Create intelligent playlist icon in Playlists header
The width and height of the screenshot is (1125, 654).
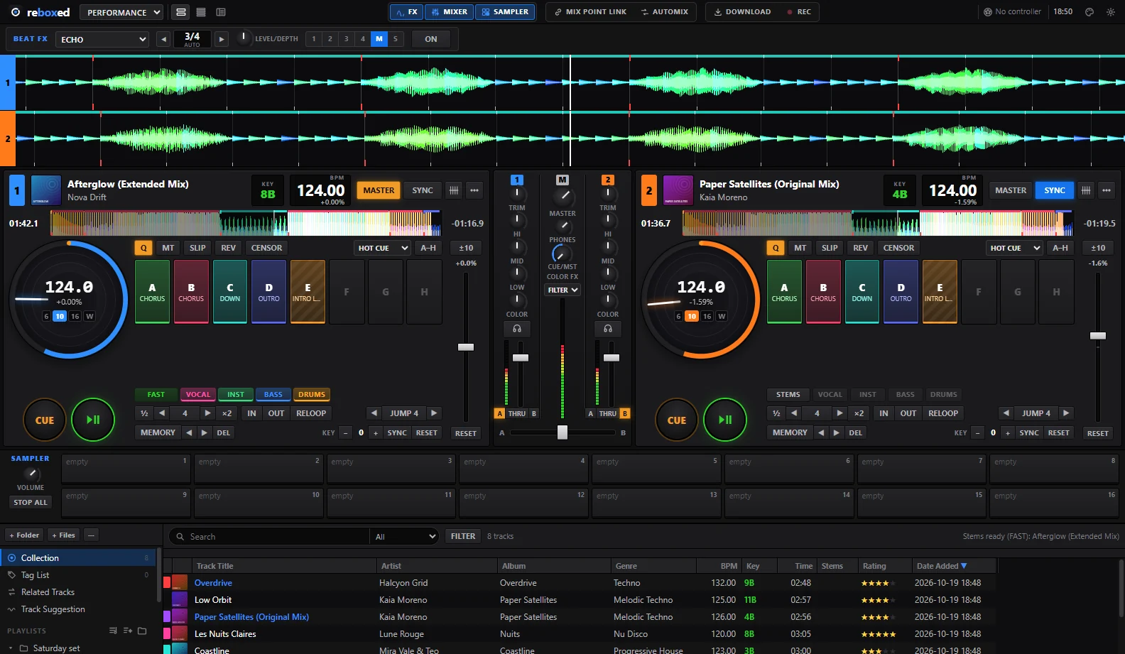pos(128,631)
